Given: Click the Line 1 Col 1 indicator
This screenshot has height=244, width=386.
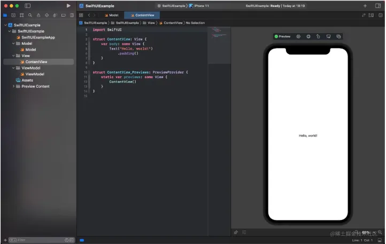Looking at the screenshot, I should 362,240.
